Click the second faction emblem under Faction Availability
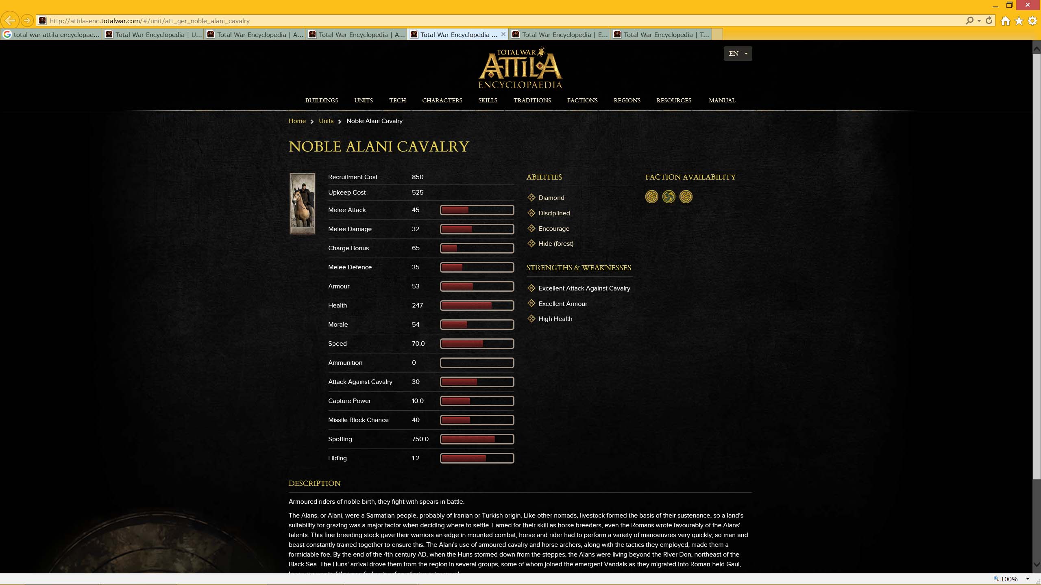 pyautogui.click(x=669, y=197)
